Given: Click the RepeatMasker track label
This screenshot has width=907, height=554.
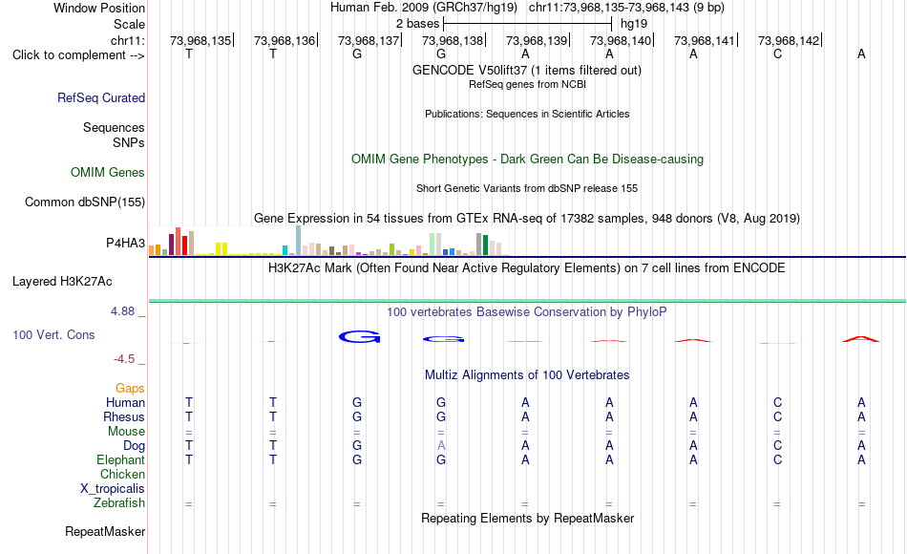Looking at the screenshot, I should [105, 531].
